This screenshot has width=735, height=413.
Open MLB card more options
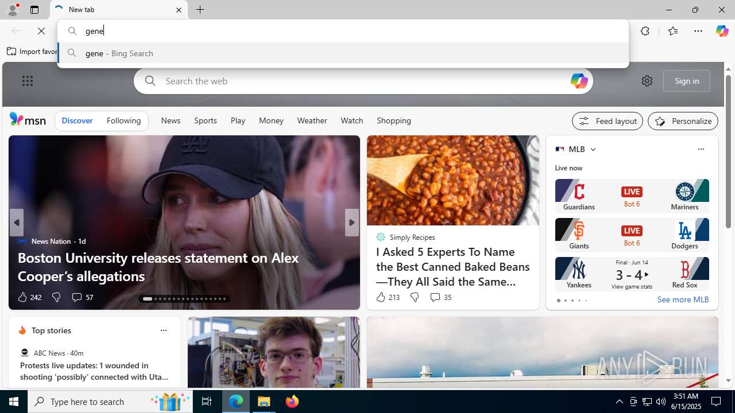click(701, 149)
